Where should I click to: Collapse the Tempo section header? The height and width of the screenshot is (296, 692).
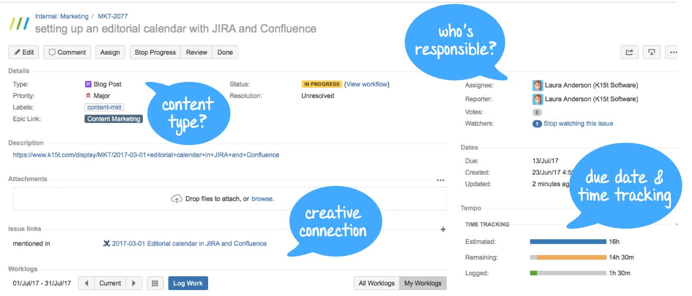click(471, 208)
